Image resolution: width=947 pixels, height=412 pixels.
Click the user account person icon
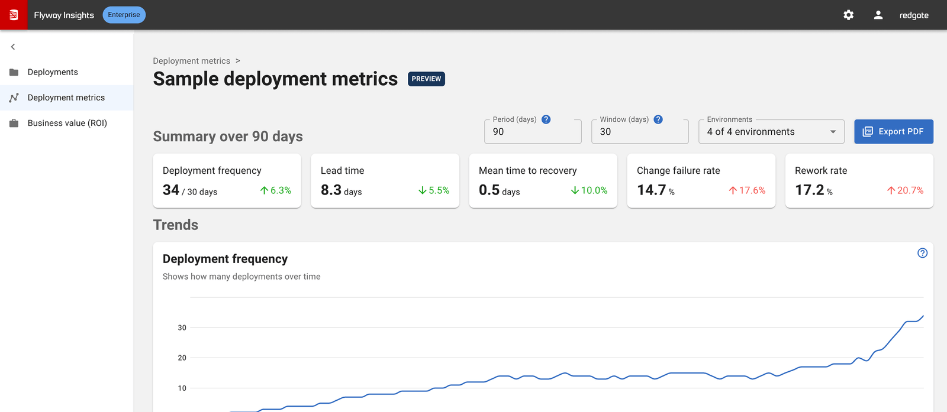point(878,15)
